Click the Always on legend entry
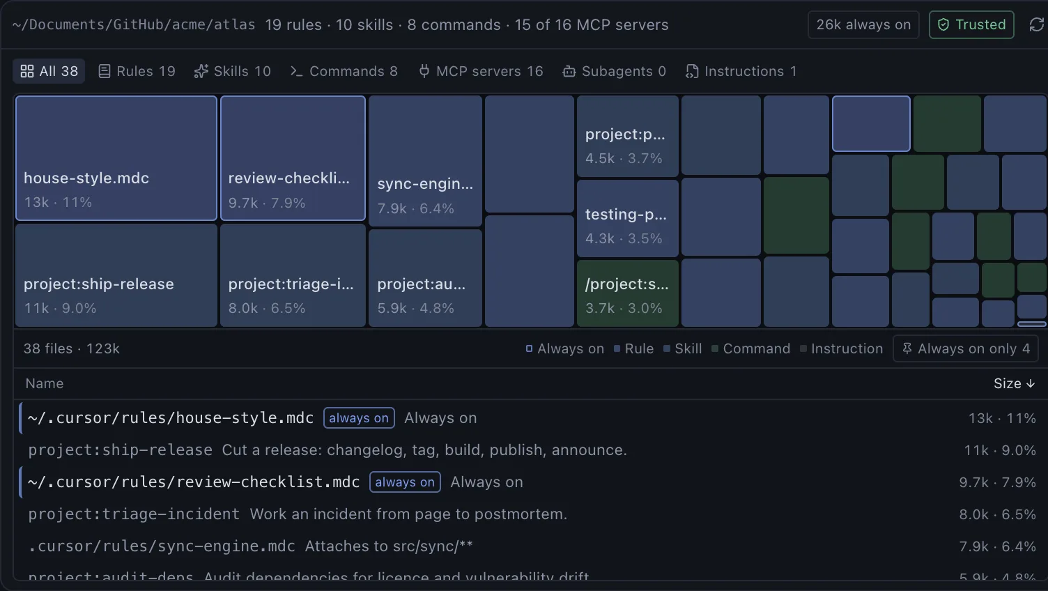 565,348
